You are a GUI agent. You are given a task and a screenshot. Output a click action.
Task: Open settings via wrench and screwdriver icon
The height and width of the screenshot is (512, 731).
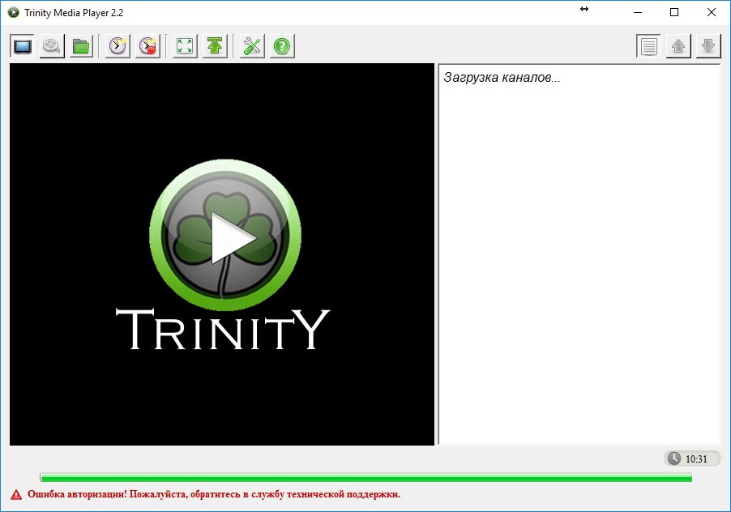[253, 46]
